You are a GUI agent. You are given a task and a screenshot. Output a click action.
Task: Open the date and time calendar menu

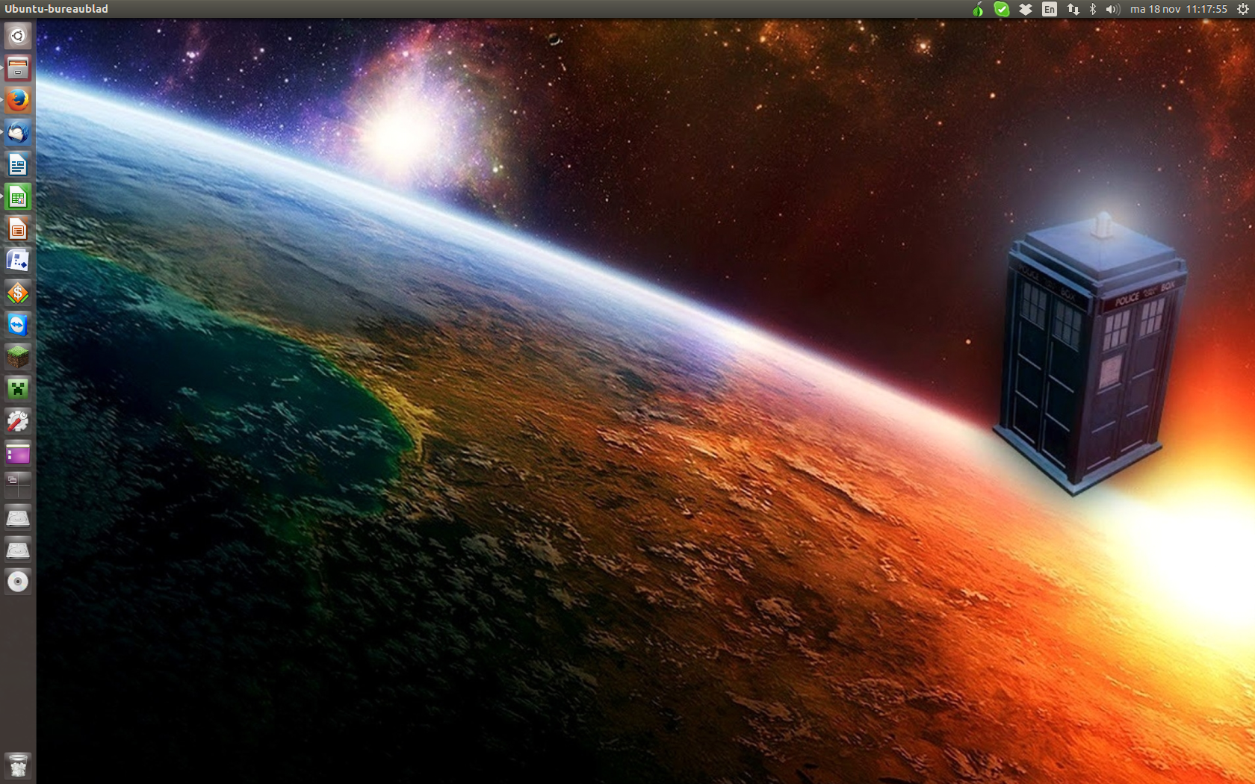pyautogui.click(x=1178, y=9)
